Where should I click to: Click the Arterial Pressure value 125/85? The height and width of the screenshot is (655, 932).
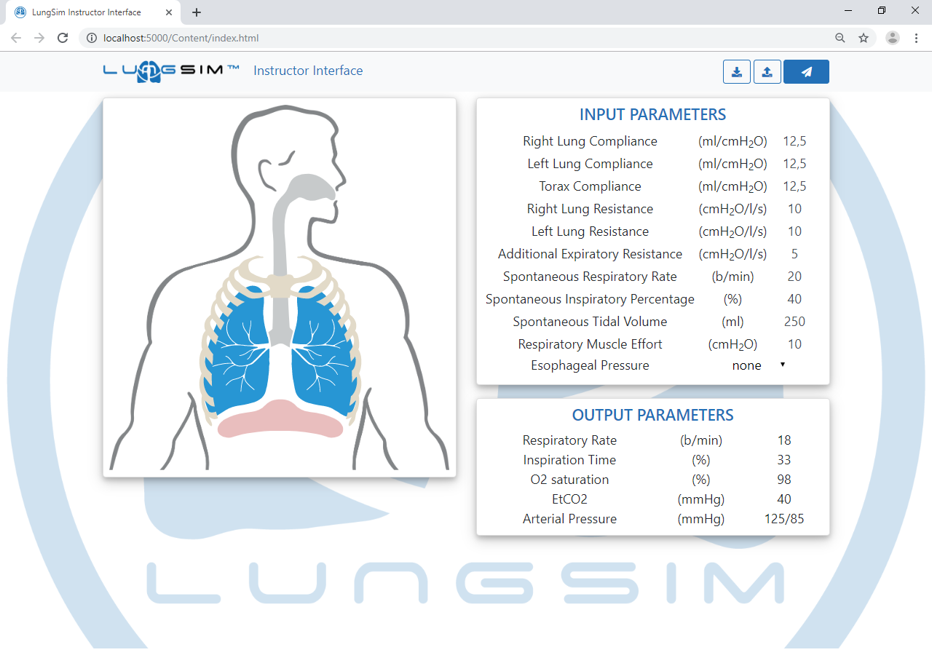pos(784,519)
